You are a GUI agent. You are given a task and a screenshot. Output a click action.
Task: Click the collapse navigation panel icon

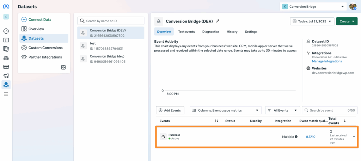pyautogui.click(x=63, y=67)
